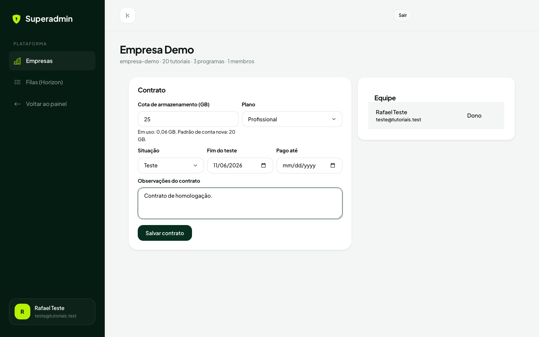Click the Pago até date field
This screenshot has width=539, height=337.
pyautogui.click(x=309, y=166)
